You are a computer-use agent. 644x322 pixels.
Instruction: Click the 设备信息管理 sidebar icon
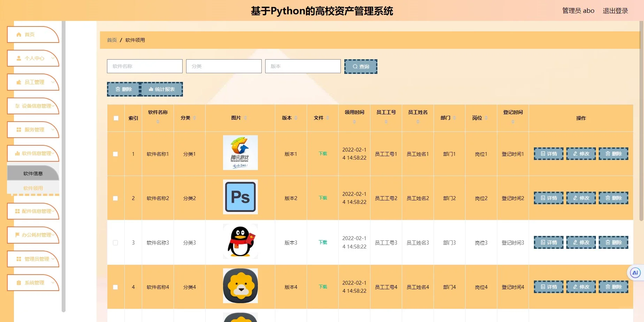(x=18, y=106)
